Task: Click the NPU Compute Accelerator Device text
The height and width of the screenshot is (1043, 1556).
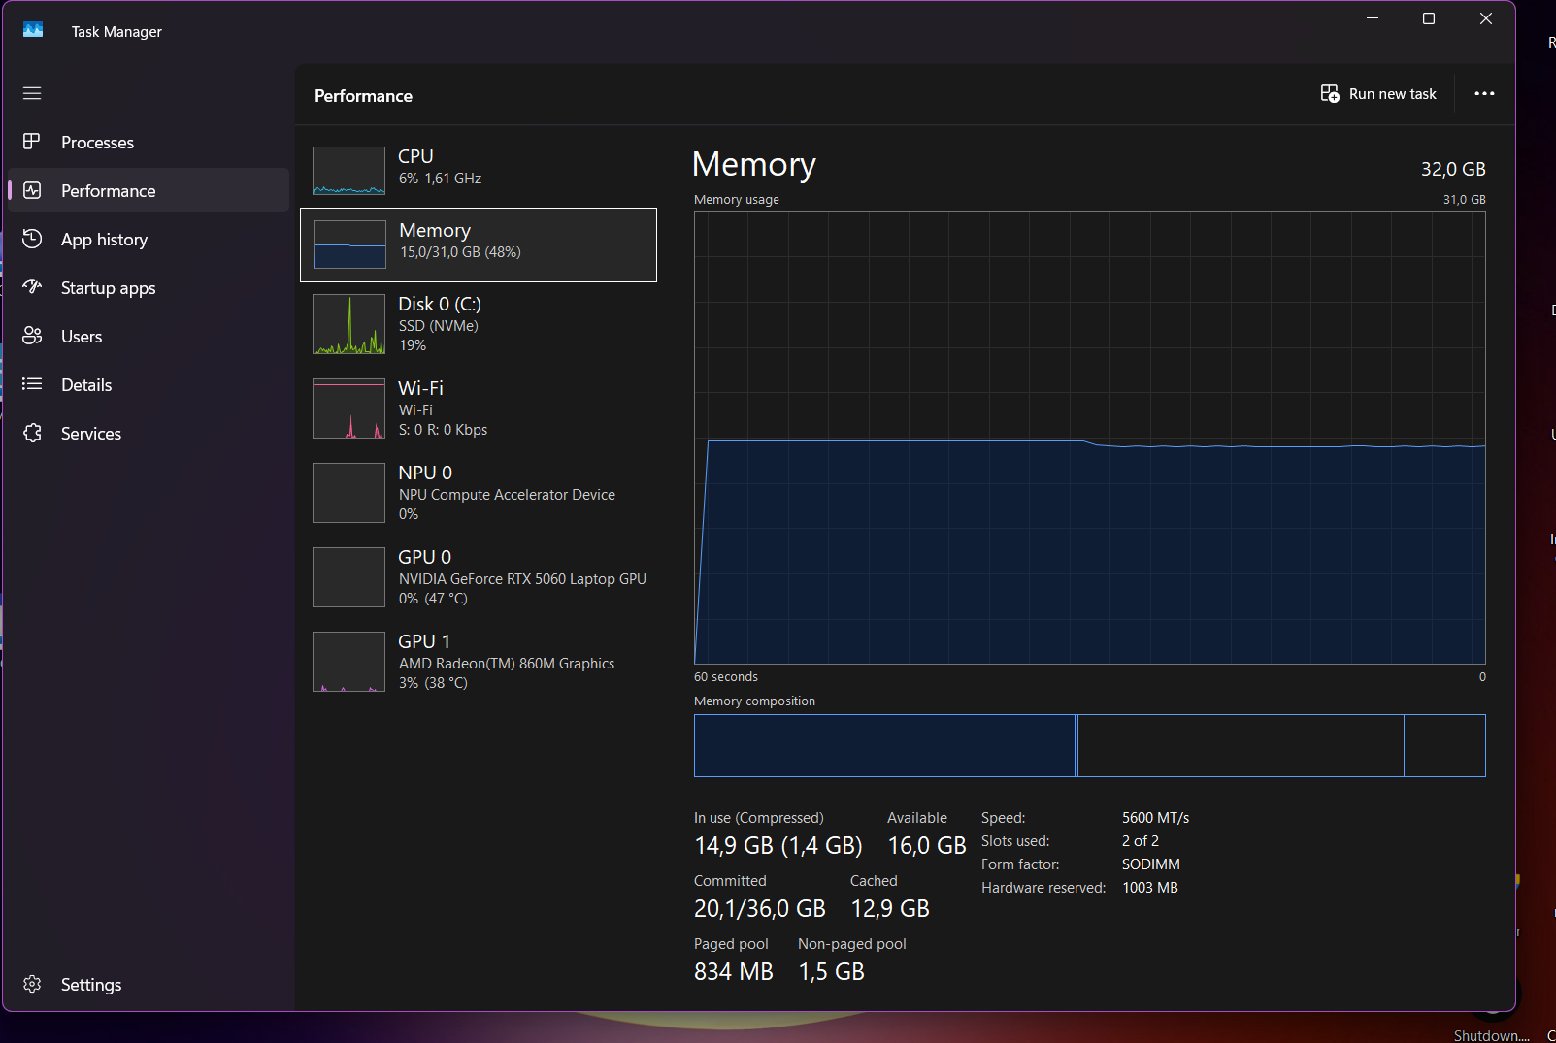Action: (507, 495)
